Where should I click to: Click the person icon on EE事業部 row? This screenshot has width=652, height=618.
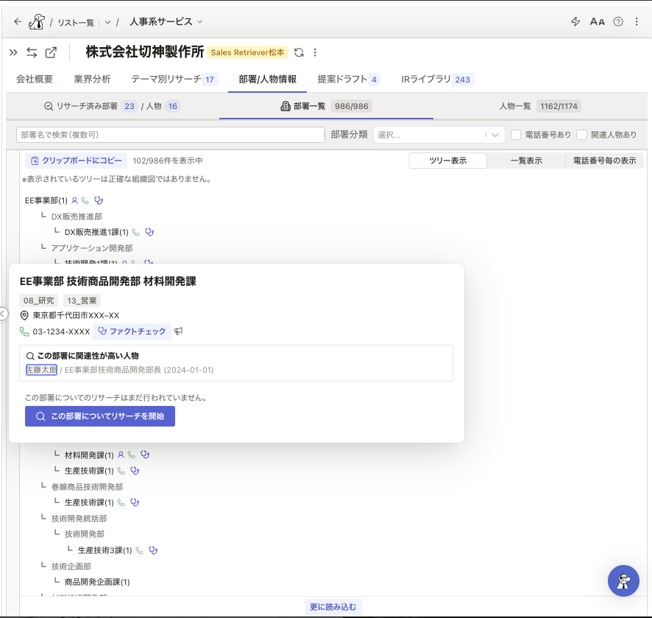pyautogui.click(x=74, y=200)
